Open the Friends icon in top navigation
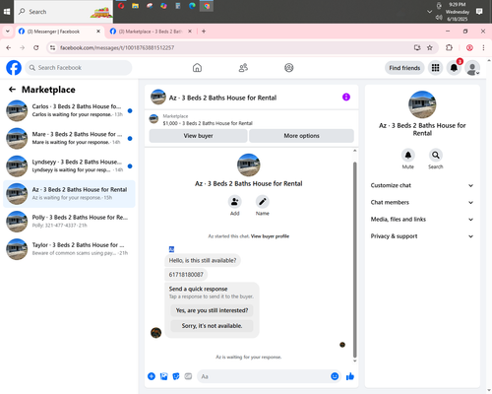This screenshot has width=492, height=394. pos(243,68)
